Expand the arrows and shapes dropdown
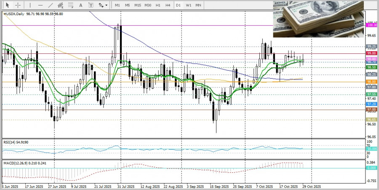Image resolution: width=379 pixels, height=190 pixels. [x=103, y=5]
